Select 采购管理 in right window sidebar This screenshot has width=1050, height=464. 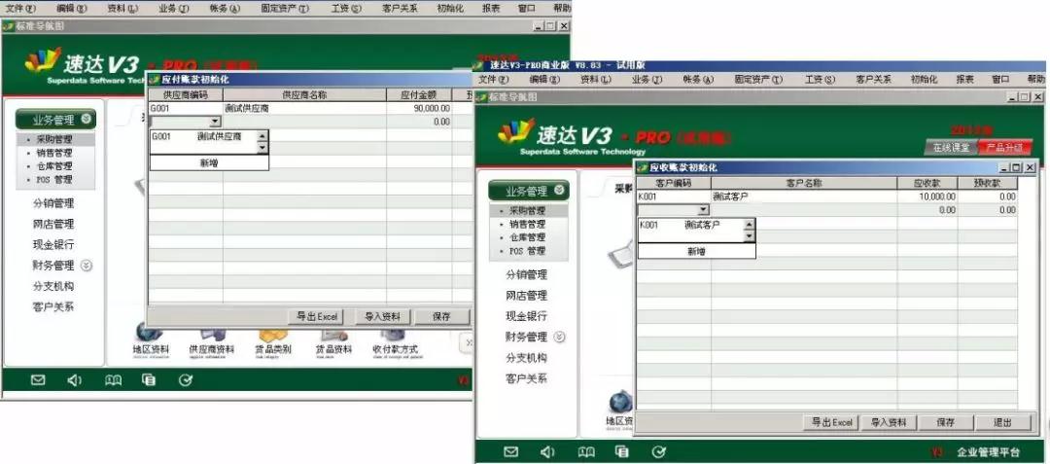point(527,211)
